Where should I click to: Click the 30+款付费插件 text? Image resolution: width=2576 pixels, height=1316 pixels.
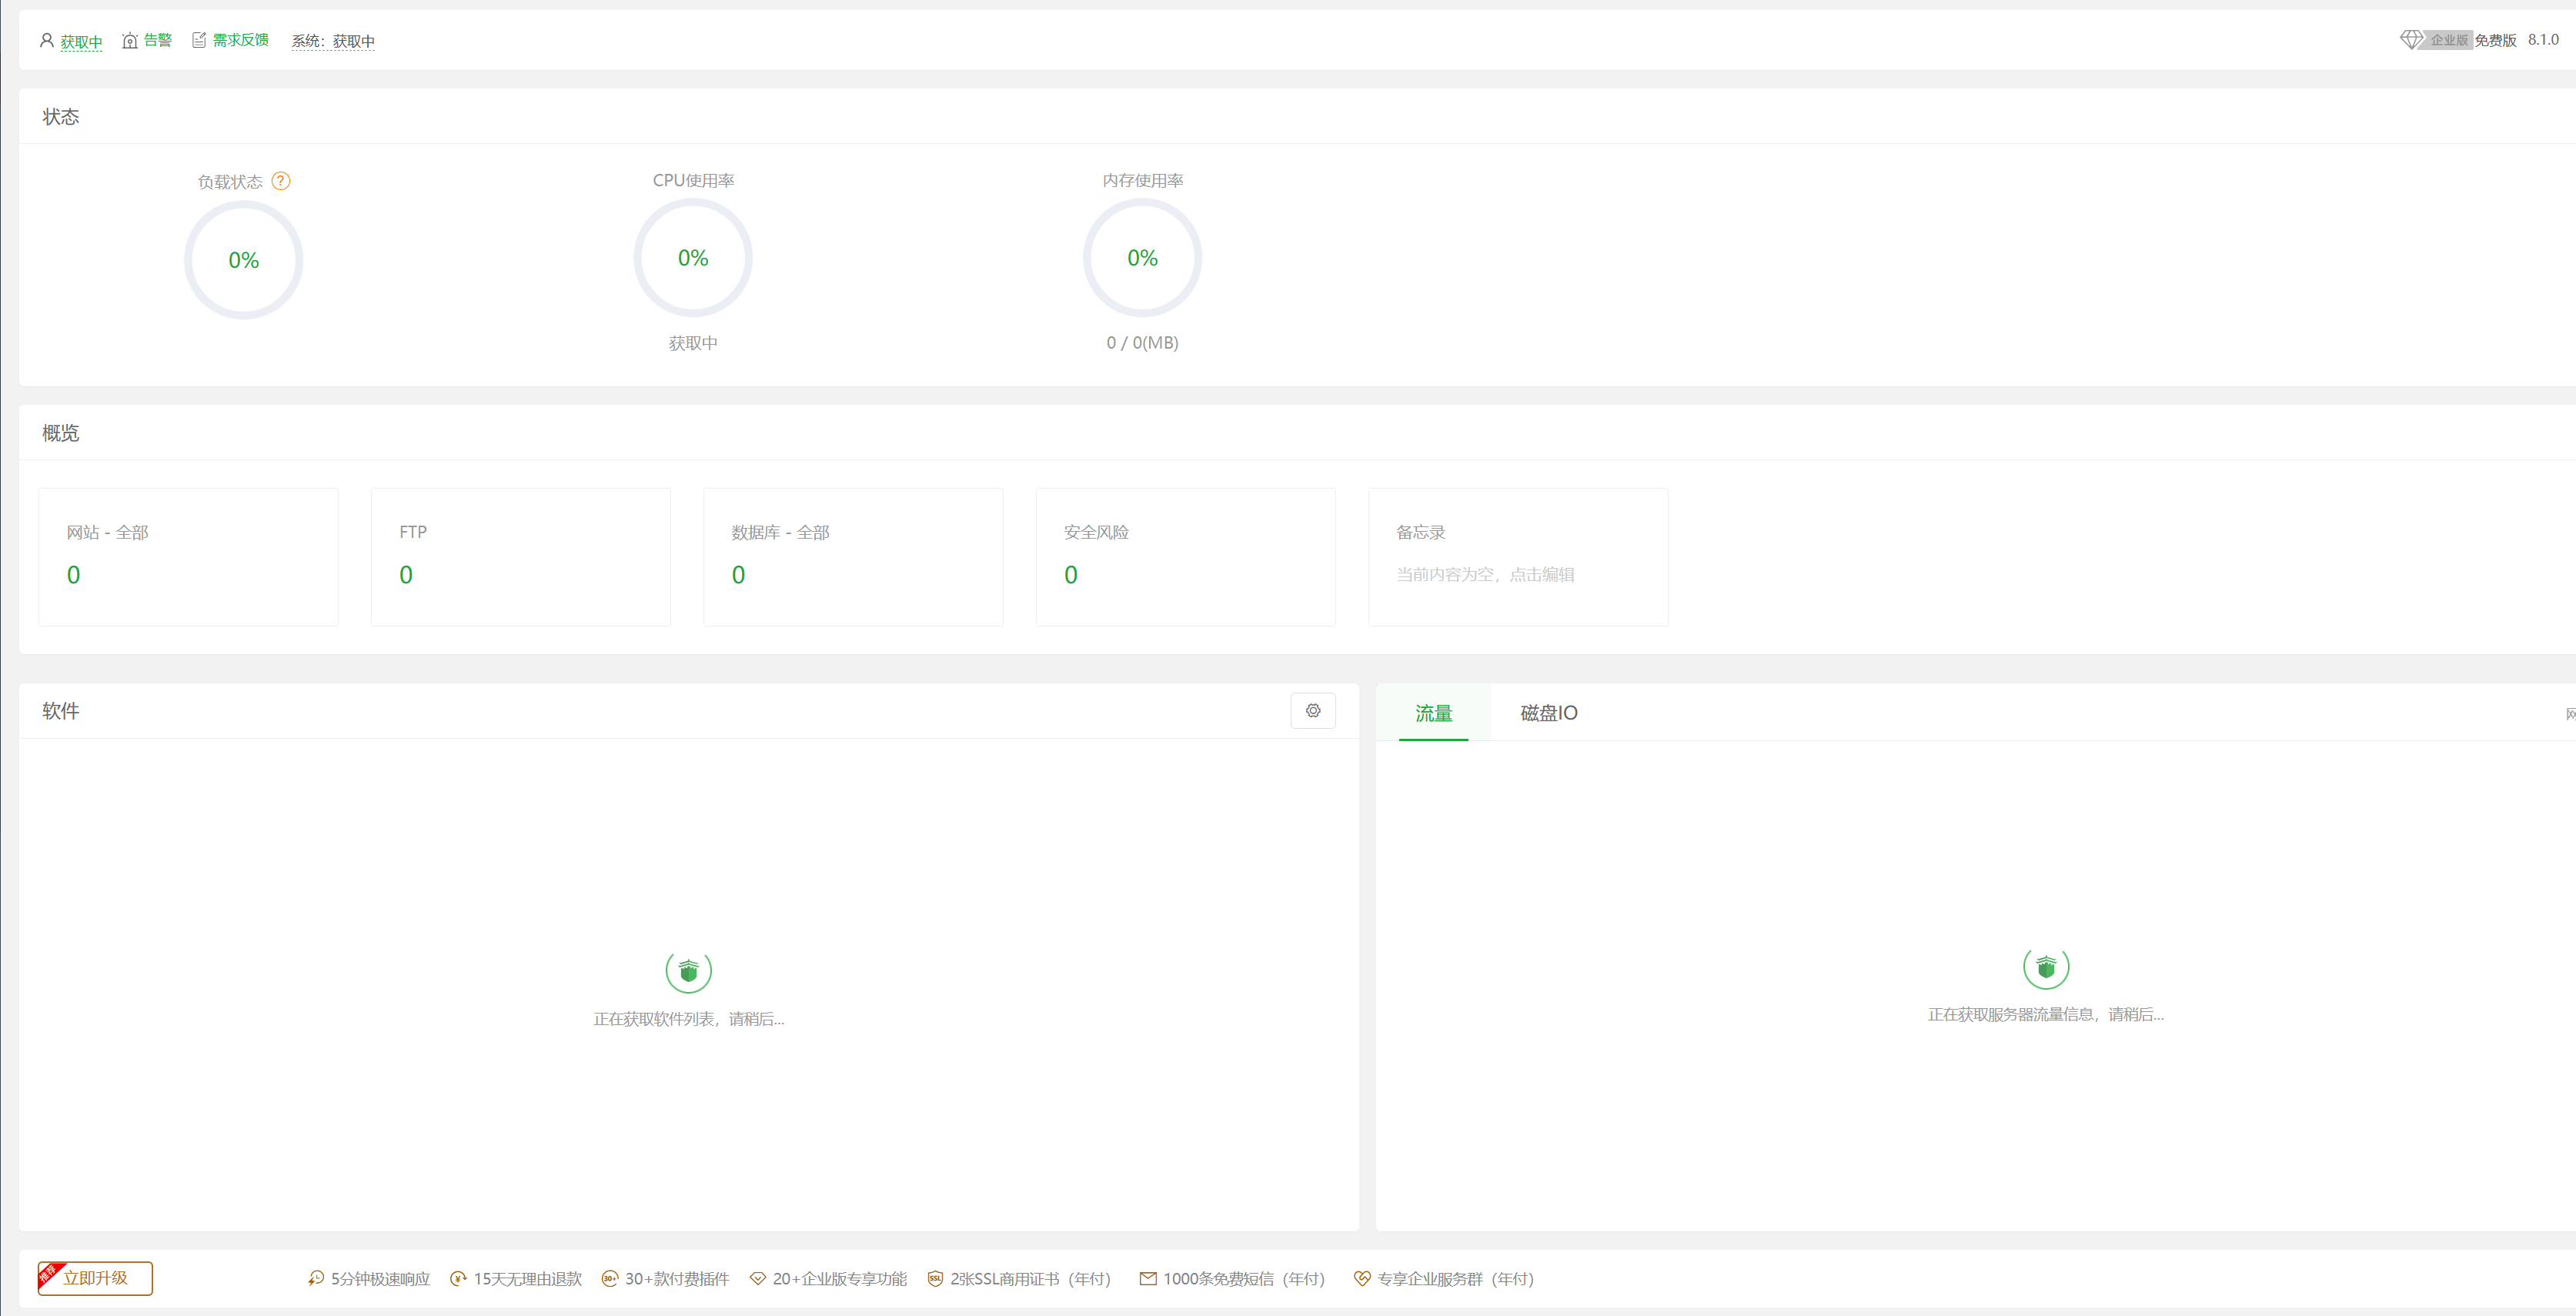click(677, 1278)
